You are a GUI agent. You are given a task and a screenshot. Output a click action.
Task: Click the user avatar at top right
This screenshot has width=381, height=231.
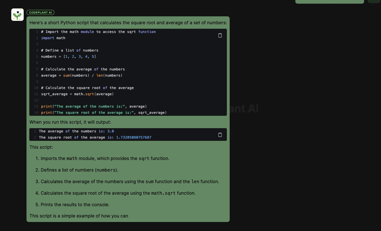(374, 1)
